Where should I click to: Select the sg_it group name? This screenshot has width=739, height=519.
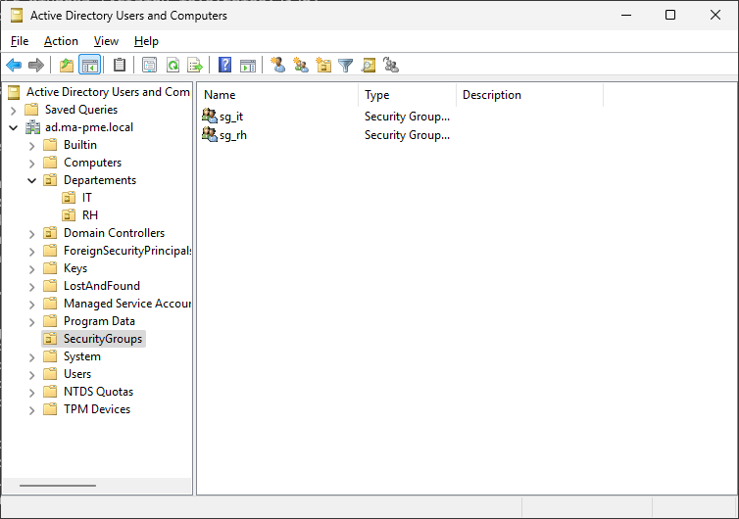[231, 117]
